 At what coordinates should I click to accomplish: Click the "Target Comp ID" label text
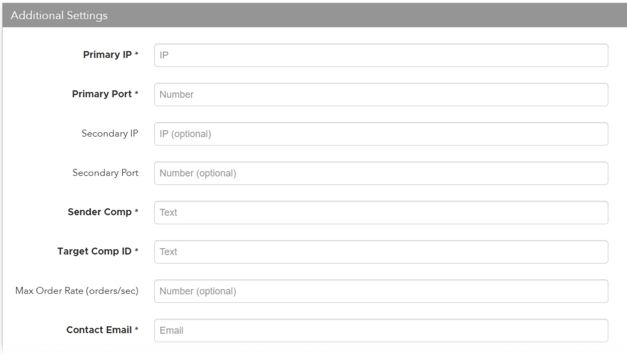(x=94, y=251)
